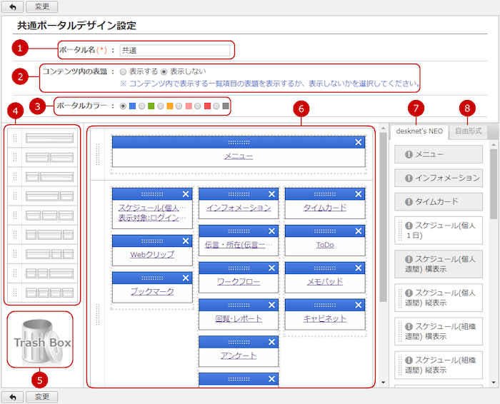The height and width of the screenshot is (404, 500).
Task: Click the red portal color swatch
Action: tap(207, 106)
